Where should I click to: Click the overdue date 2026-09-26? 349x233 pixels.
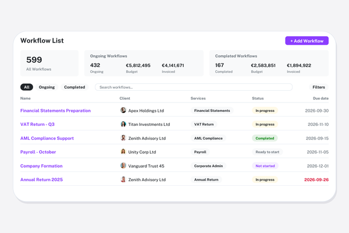click(x=316, y=180)
